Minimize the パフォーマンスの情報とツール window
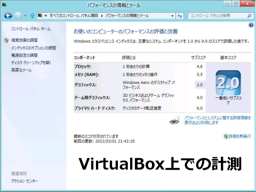This screenshot has width=256, height=192. [x=227, y=4]
